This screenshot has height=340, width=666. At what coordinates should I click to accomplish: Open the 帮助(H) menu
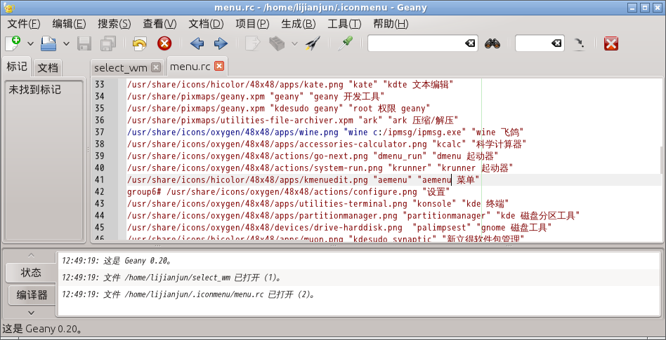(391, 24)
